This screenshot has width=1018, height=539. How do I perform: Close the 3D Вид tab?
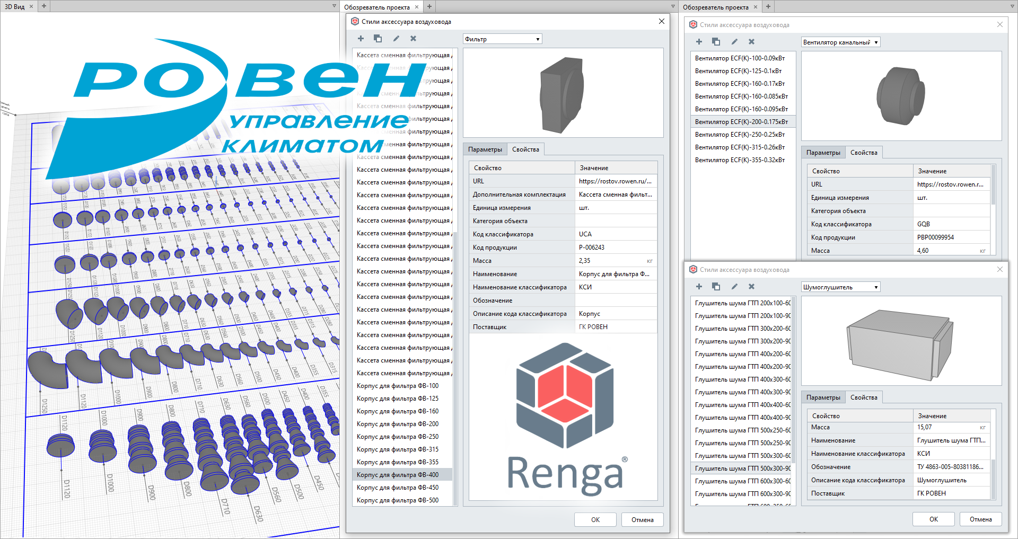pyautogui.click(x=31, y=6)
